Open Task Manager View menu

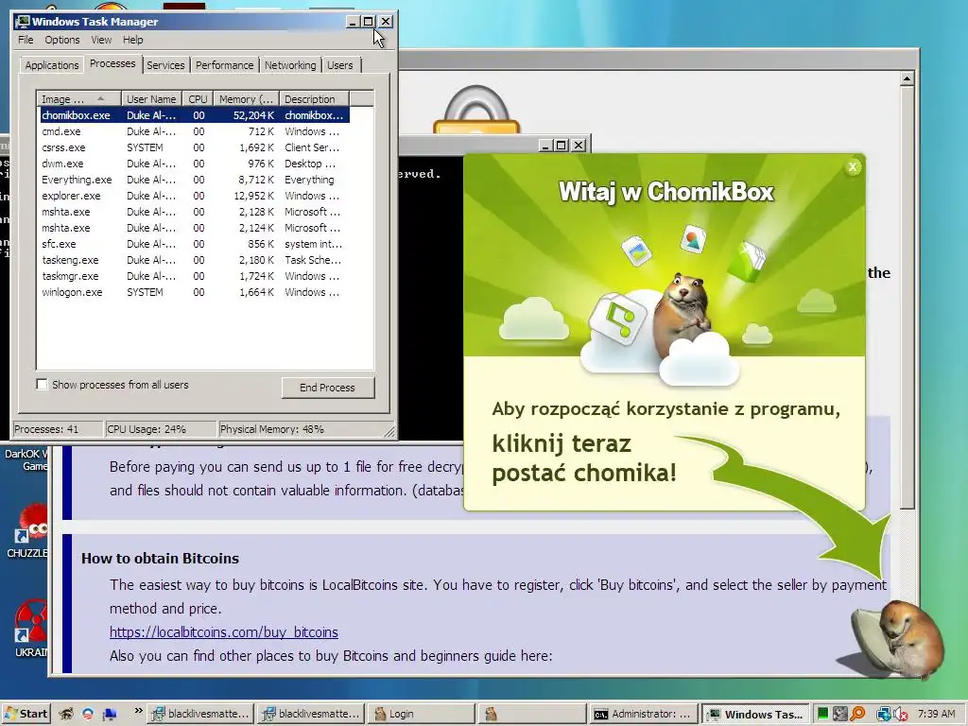(x=101, y=40)
